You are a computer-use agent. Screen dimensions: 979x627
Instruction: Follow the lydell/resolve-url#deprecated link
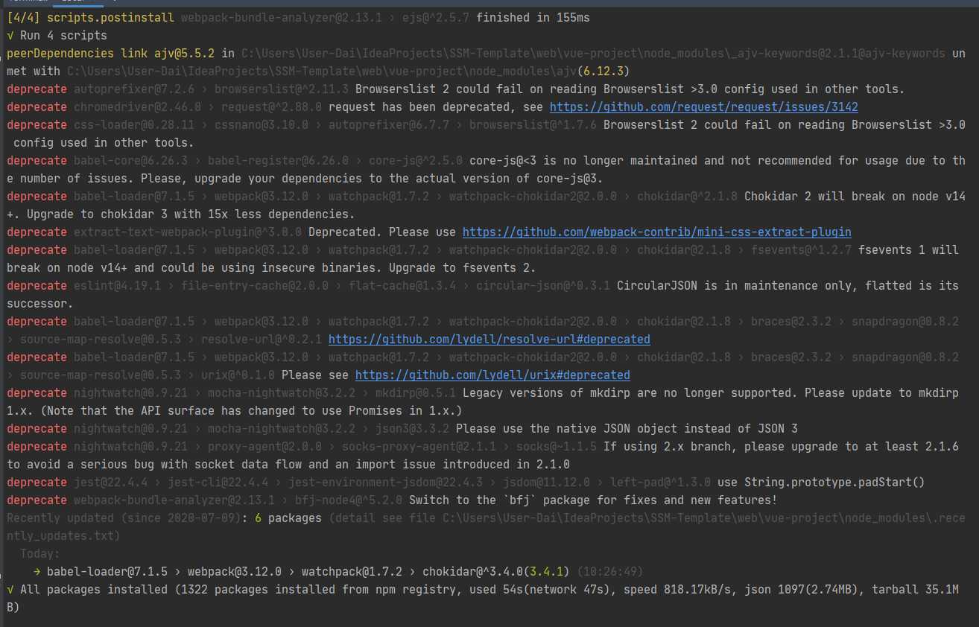[489, 340]
